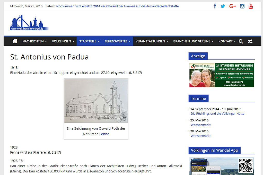The image size is (263, 175).
Task: Click the Google Plus icon
Action: [x=232, y=6]
